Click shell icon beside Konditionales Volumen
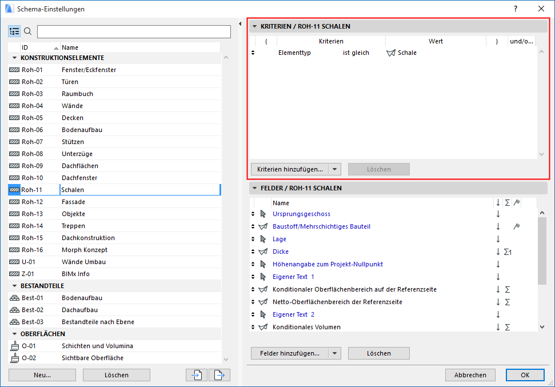The width and height of the screenshot is (555, 387). pyautogui.click(x=263, y=327)
